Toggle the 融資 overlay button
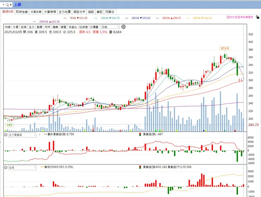Screen dimensions: 261x197 pos(40,27)
